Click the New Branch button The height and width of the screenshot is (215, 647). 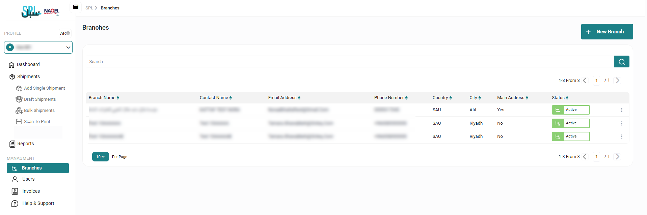606,32
